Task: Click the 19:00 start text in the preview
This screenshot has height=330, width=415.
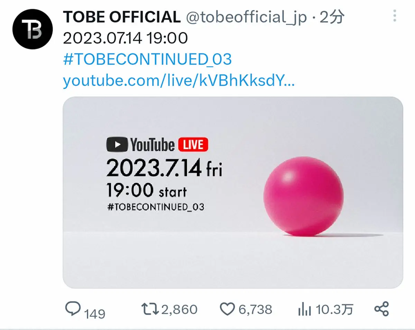Action: point(146,191)
